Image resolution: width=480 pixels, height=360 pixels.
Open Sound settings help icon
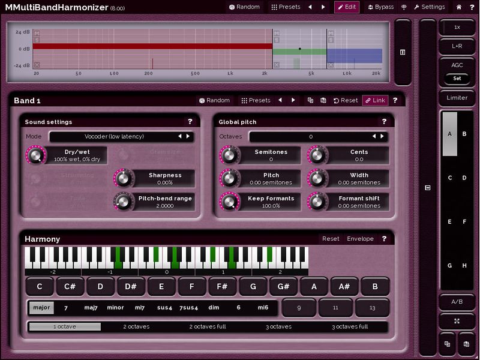tap(190, 122)
